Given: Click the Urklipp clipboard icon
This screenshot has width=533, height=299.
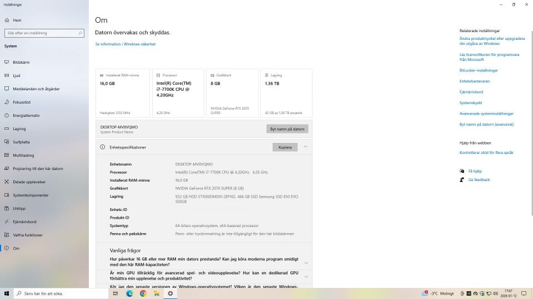Looking at the screenshot, I should tap(7, 208).
